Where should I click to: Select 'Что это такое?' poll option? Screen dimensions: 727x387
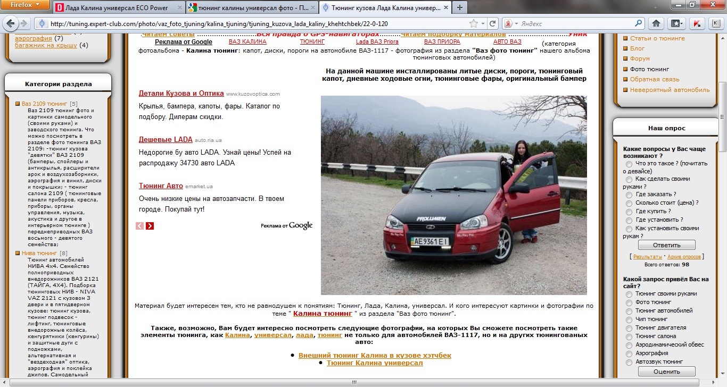(x=629, y=164)
